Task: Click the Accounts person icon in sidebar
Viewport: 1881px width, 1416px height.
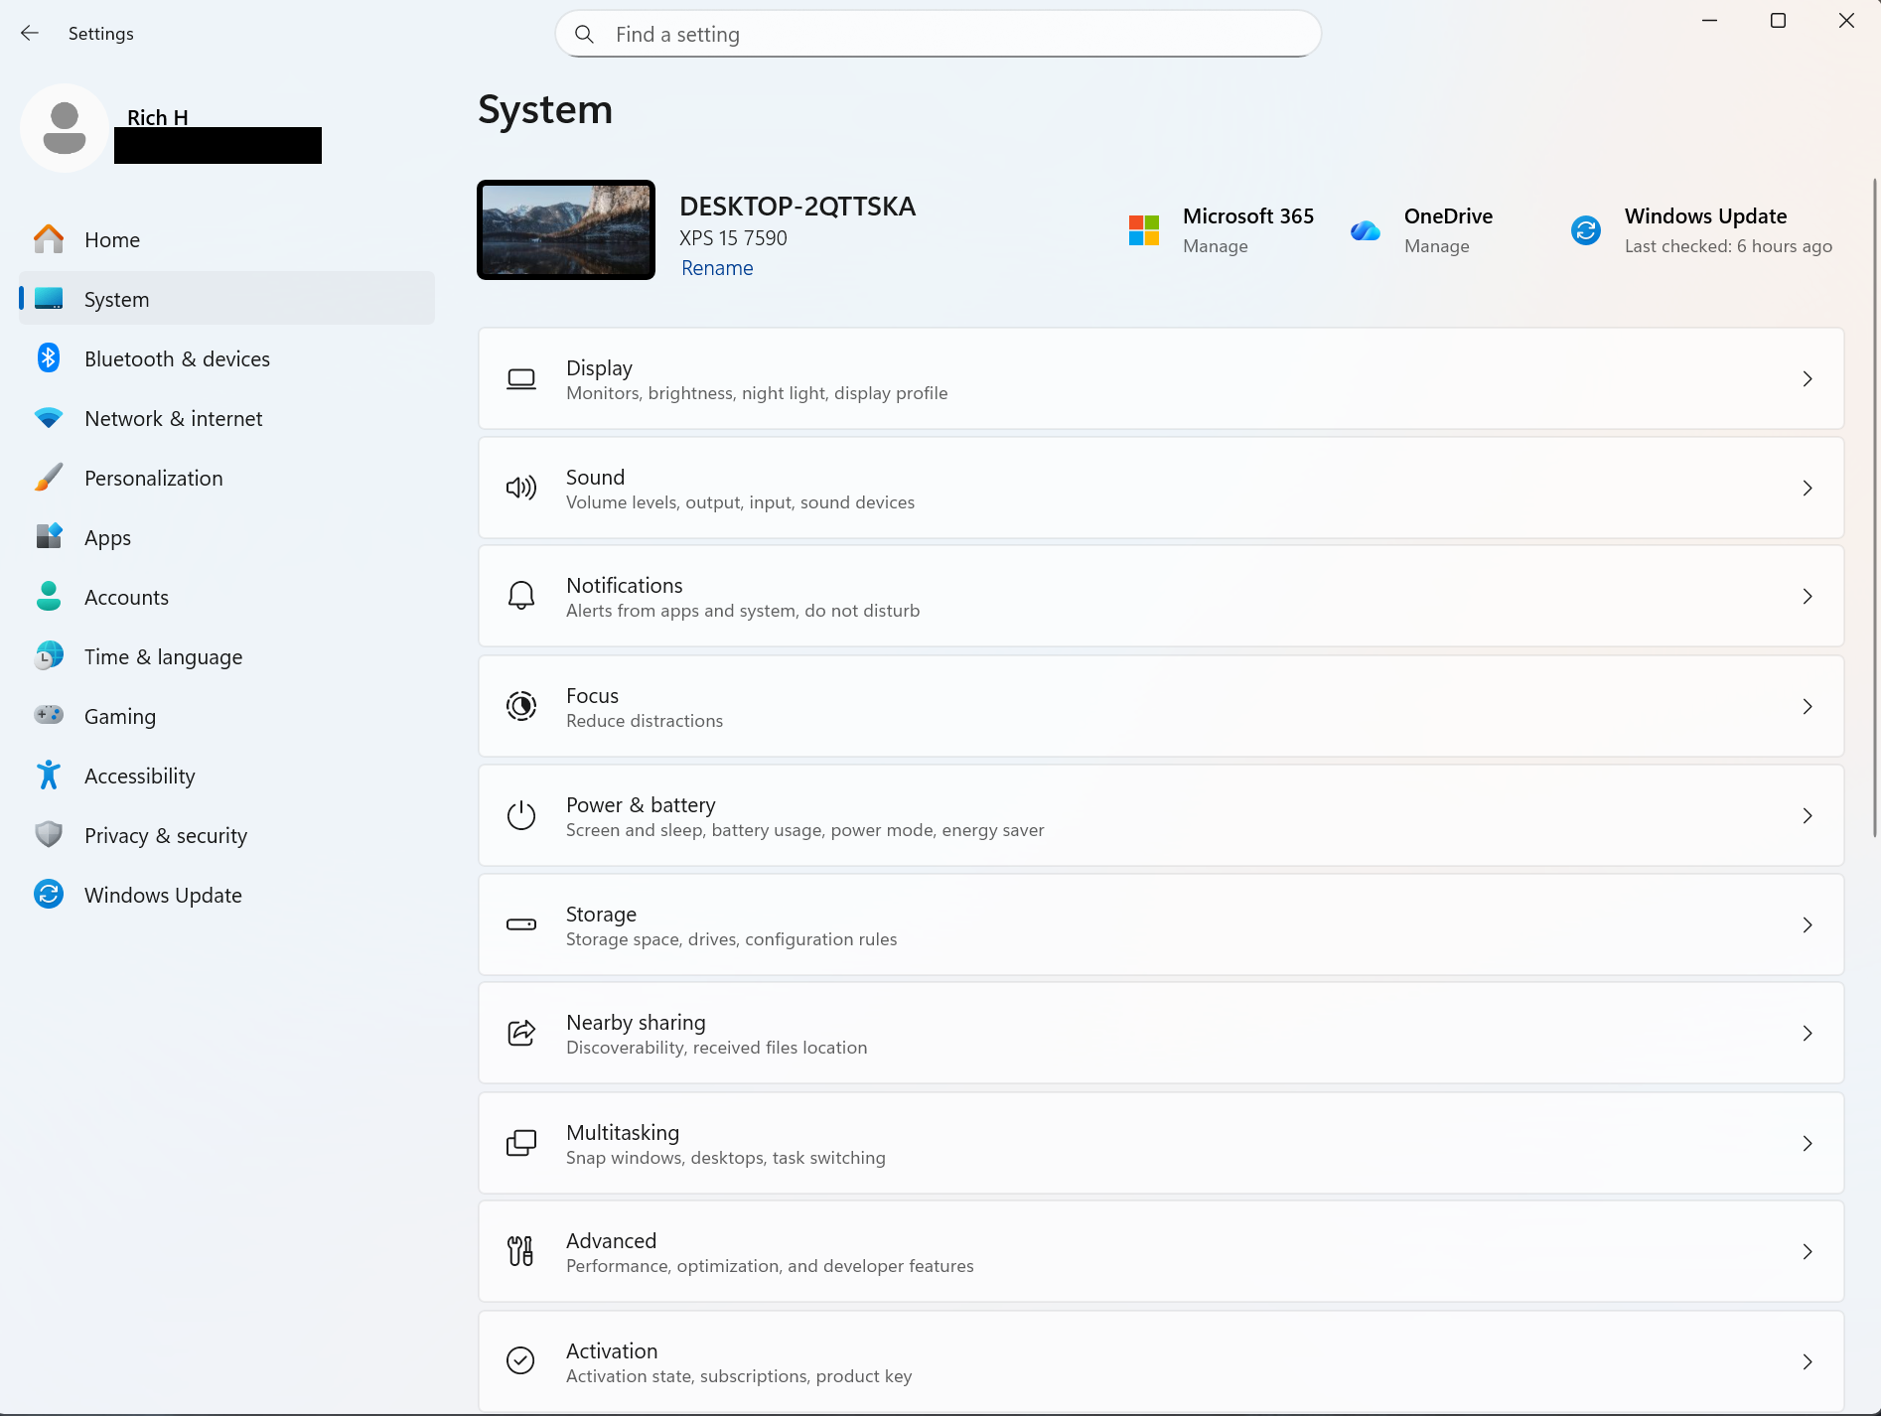Action: pyautogui.click(x=49, y=597)
